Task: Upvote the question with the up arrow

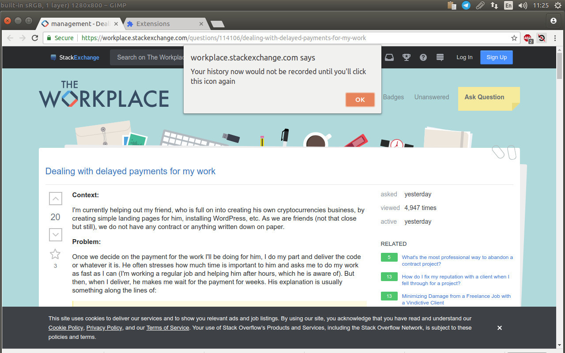Action: (55, 199)
